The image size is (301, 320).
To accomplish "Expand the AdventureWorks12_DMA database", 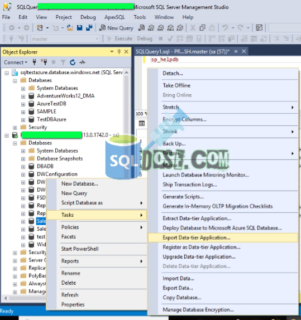I will coord(23,96).
